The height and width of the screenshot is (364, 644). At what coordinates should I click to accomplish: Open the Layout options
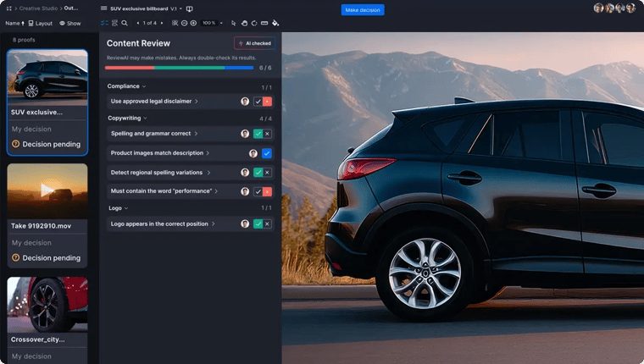point(41,24)
